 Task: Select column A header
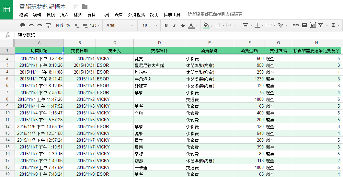39,43
